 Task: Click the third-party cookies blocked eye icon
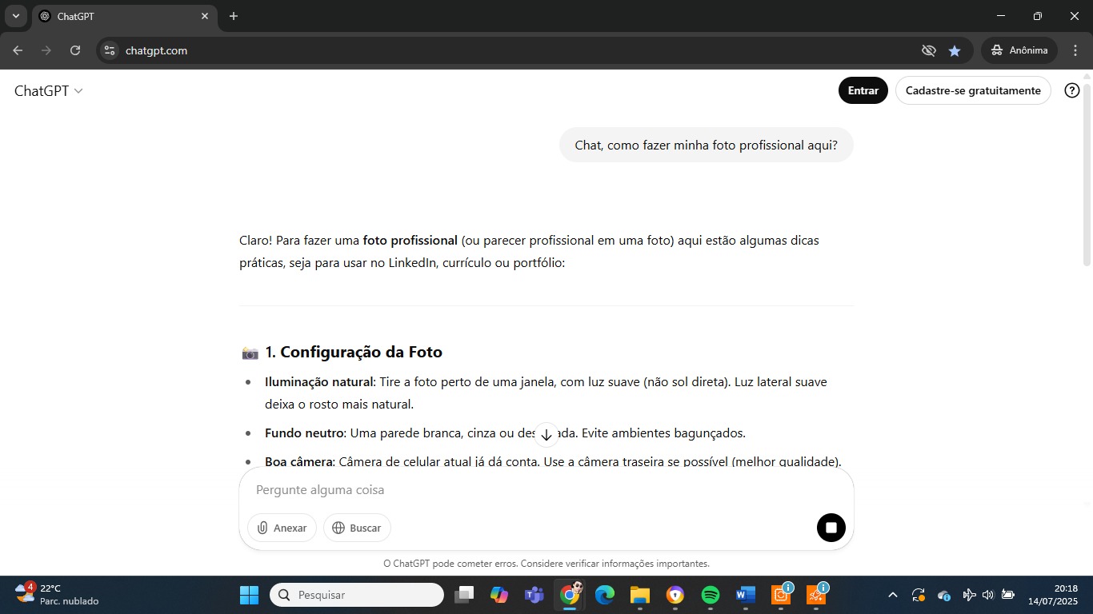click(x=928, y=50)
